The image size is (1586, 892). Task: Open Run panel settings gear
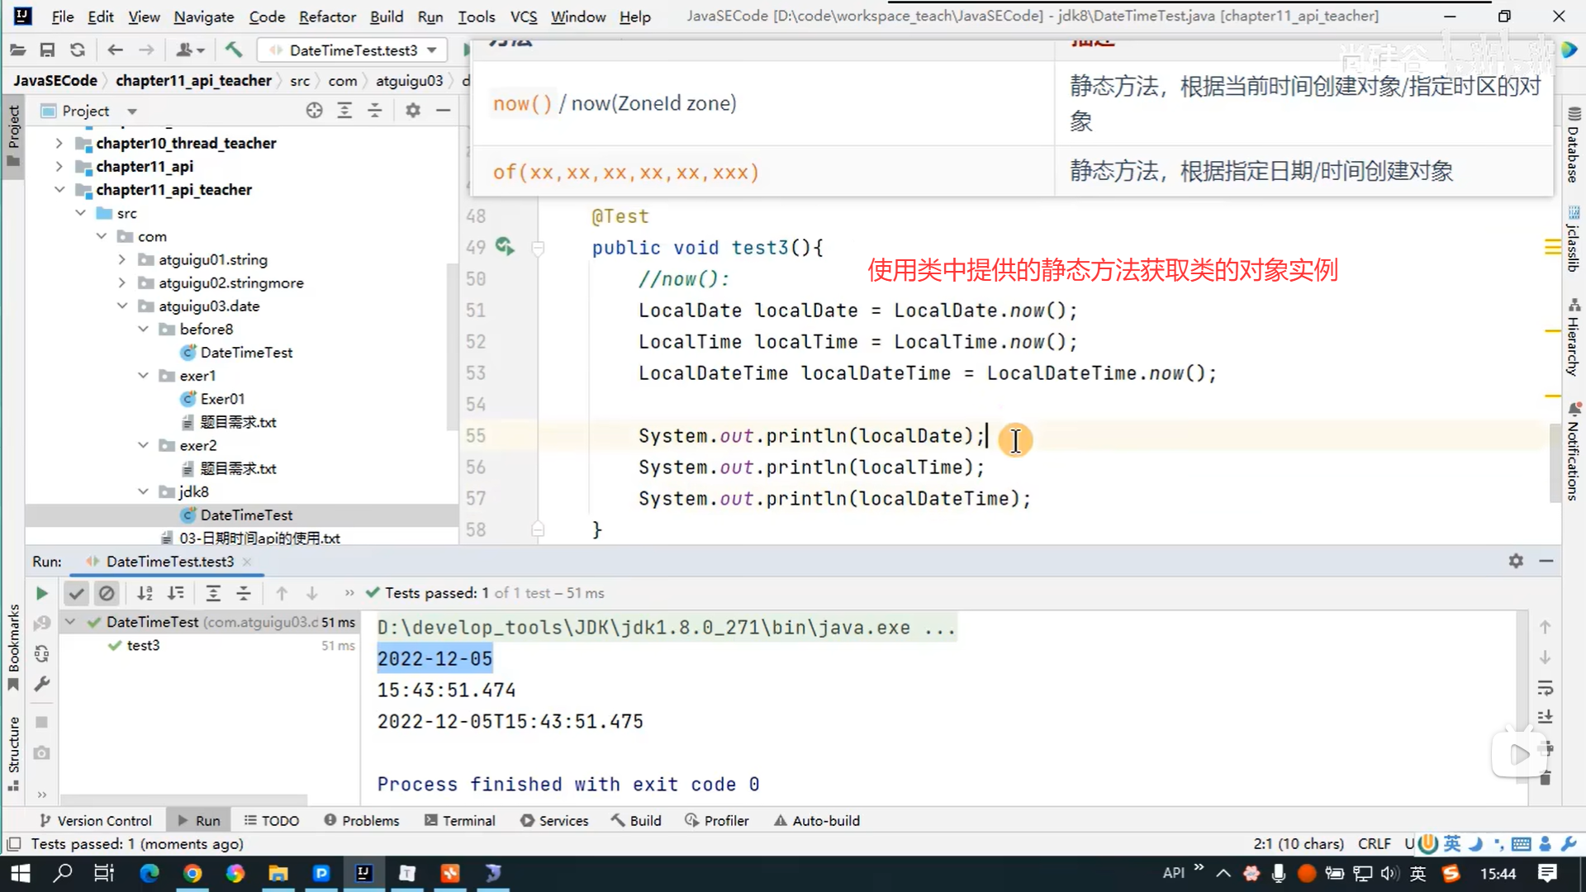1516,561
